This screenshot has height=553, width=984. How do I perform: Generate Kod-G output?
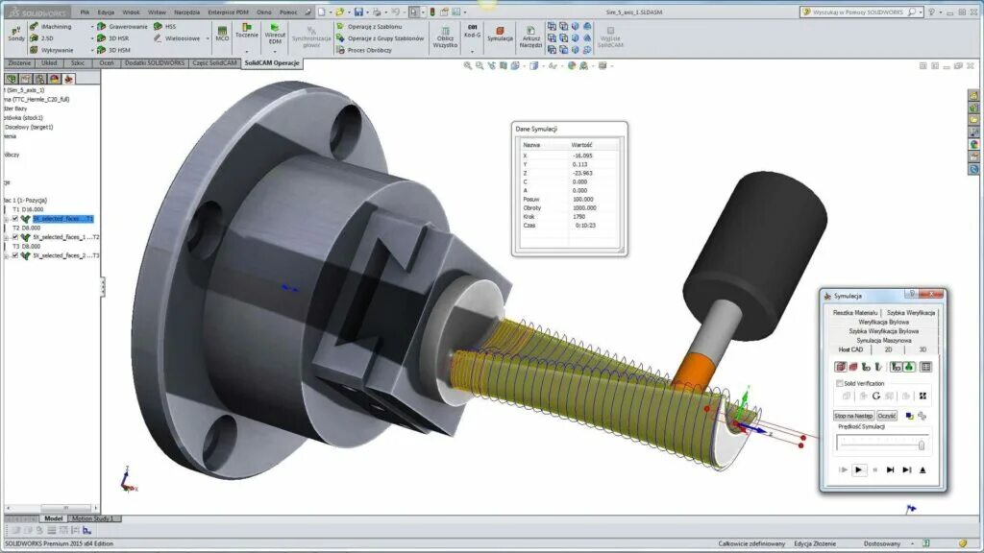click(472, 31)
